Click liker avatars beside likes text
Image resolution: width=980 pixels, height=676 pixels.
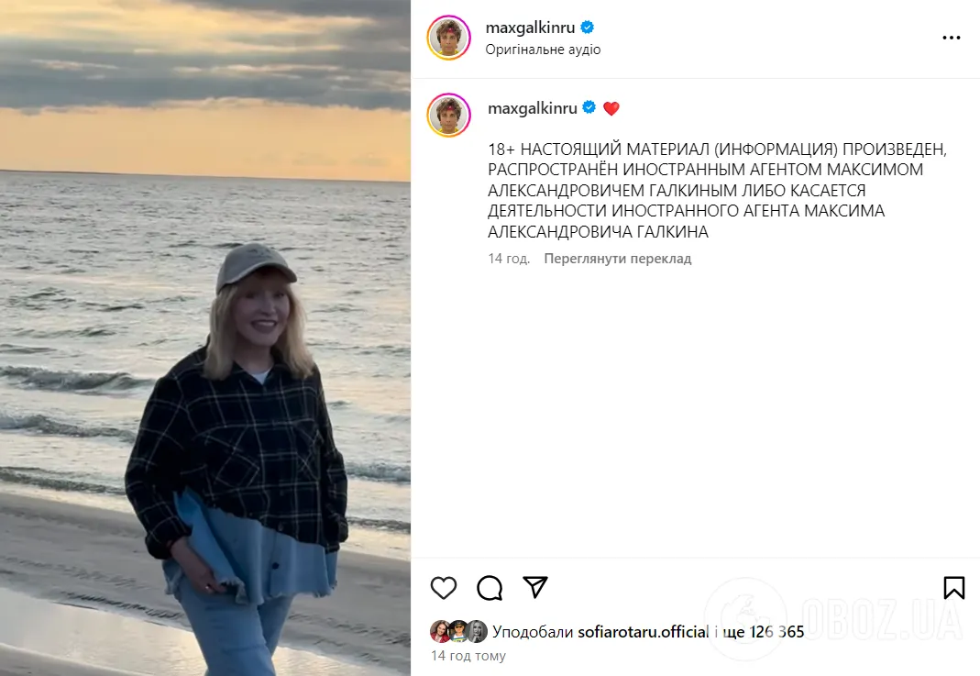pyautogui.click(x=458, y=631)
